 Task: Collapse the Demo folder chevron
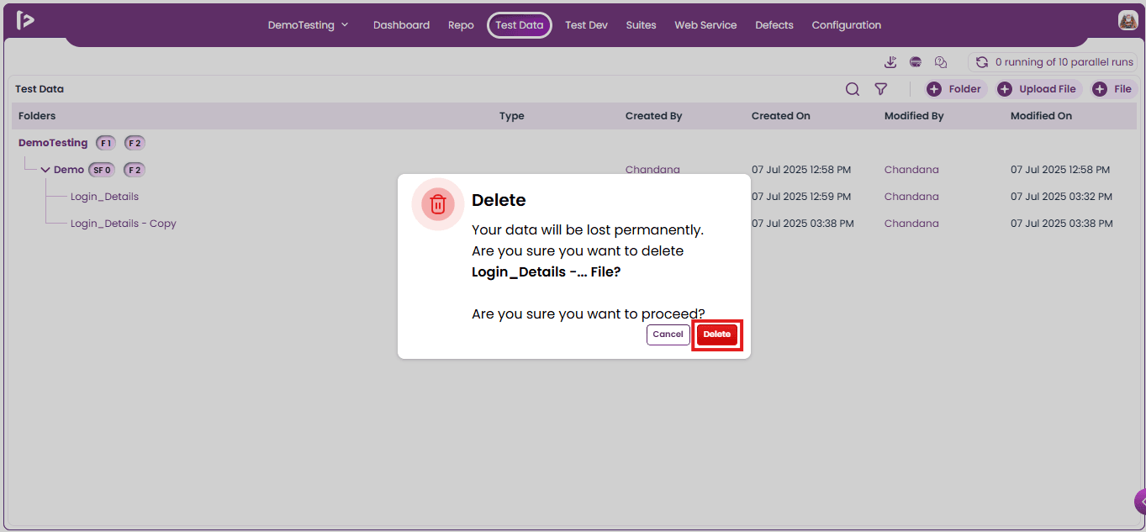click(45, 170)
